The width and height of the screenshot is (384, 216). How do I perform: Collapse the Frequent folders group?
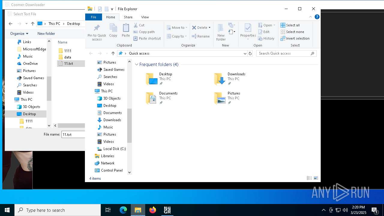click(137, 64)
